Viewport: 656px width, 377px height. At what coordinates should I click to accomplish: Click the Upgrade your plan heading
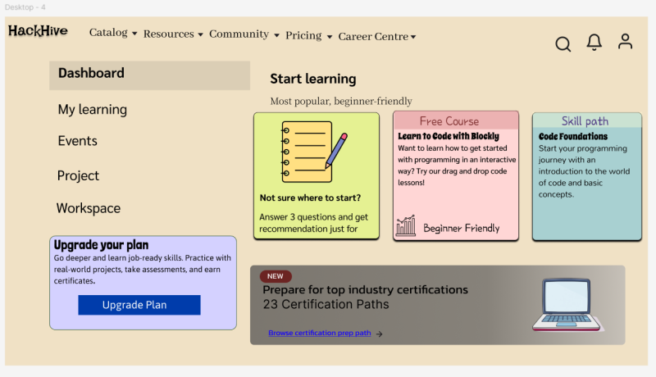101,244
